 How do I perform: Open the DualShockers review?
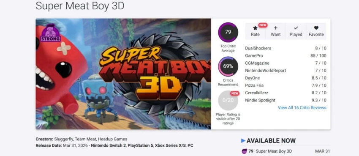[286, 48]
